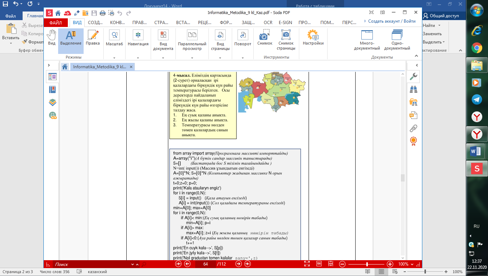Expand the Навигация dropdown menu
488x276 pixels.
click(138, 57)
